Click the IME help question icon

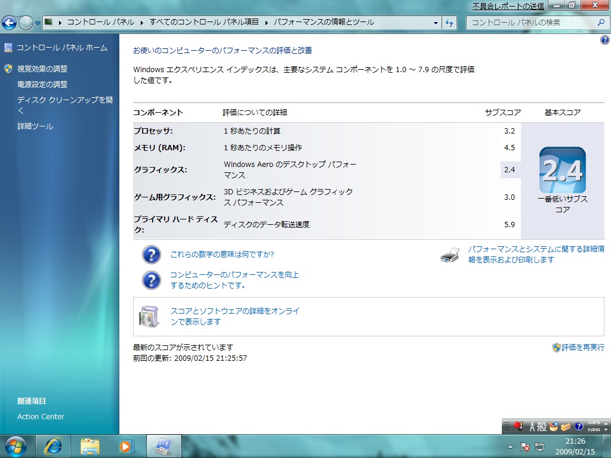(579, 427)
